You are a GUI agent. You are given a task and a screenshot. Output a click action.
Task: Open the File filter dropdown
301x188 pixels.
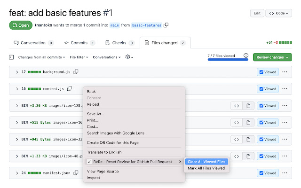click(x=79, y=57)
